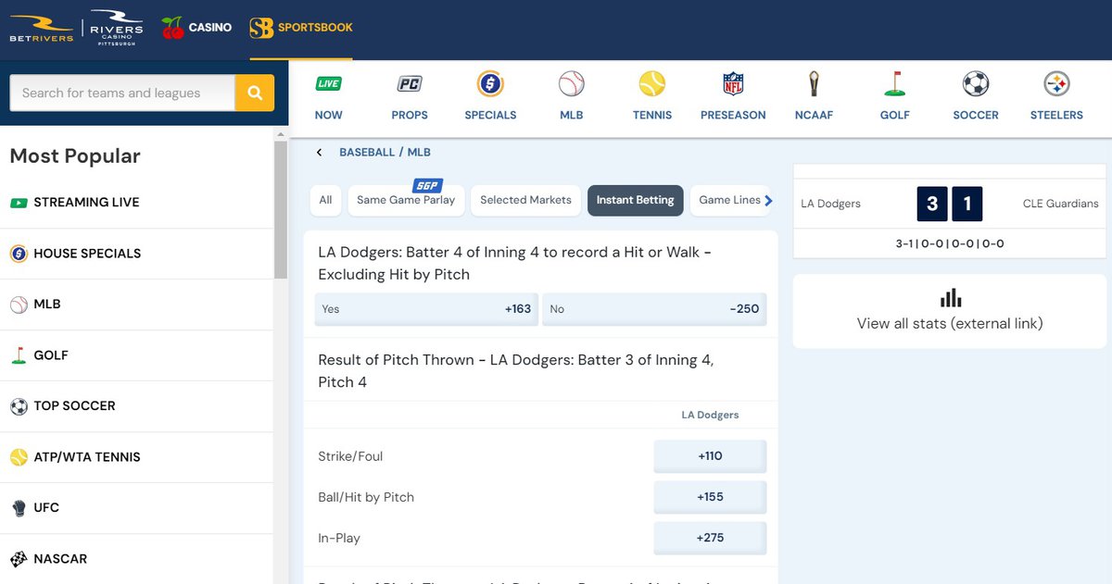Open the Casino tab
The width and height of the screenshot is (1112, 584).
196,28
